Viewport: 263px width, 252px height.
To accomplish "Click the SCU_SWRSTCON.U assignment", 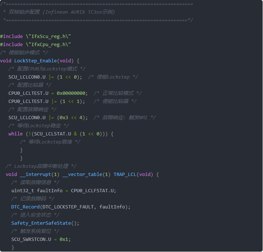I will (41, 239).
